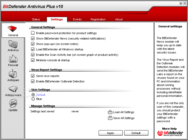Disable Show pop-ups on-screen notes
Image resolution: width=188 pixels, height=140 pixels.
[x=33, y=44]
